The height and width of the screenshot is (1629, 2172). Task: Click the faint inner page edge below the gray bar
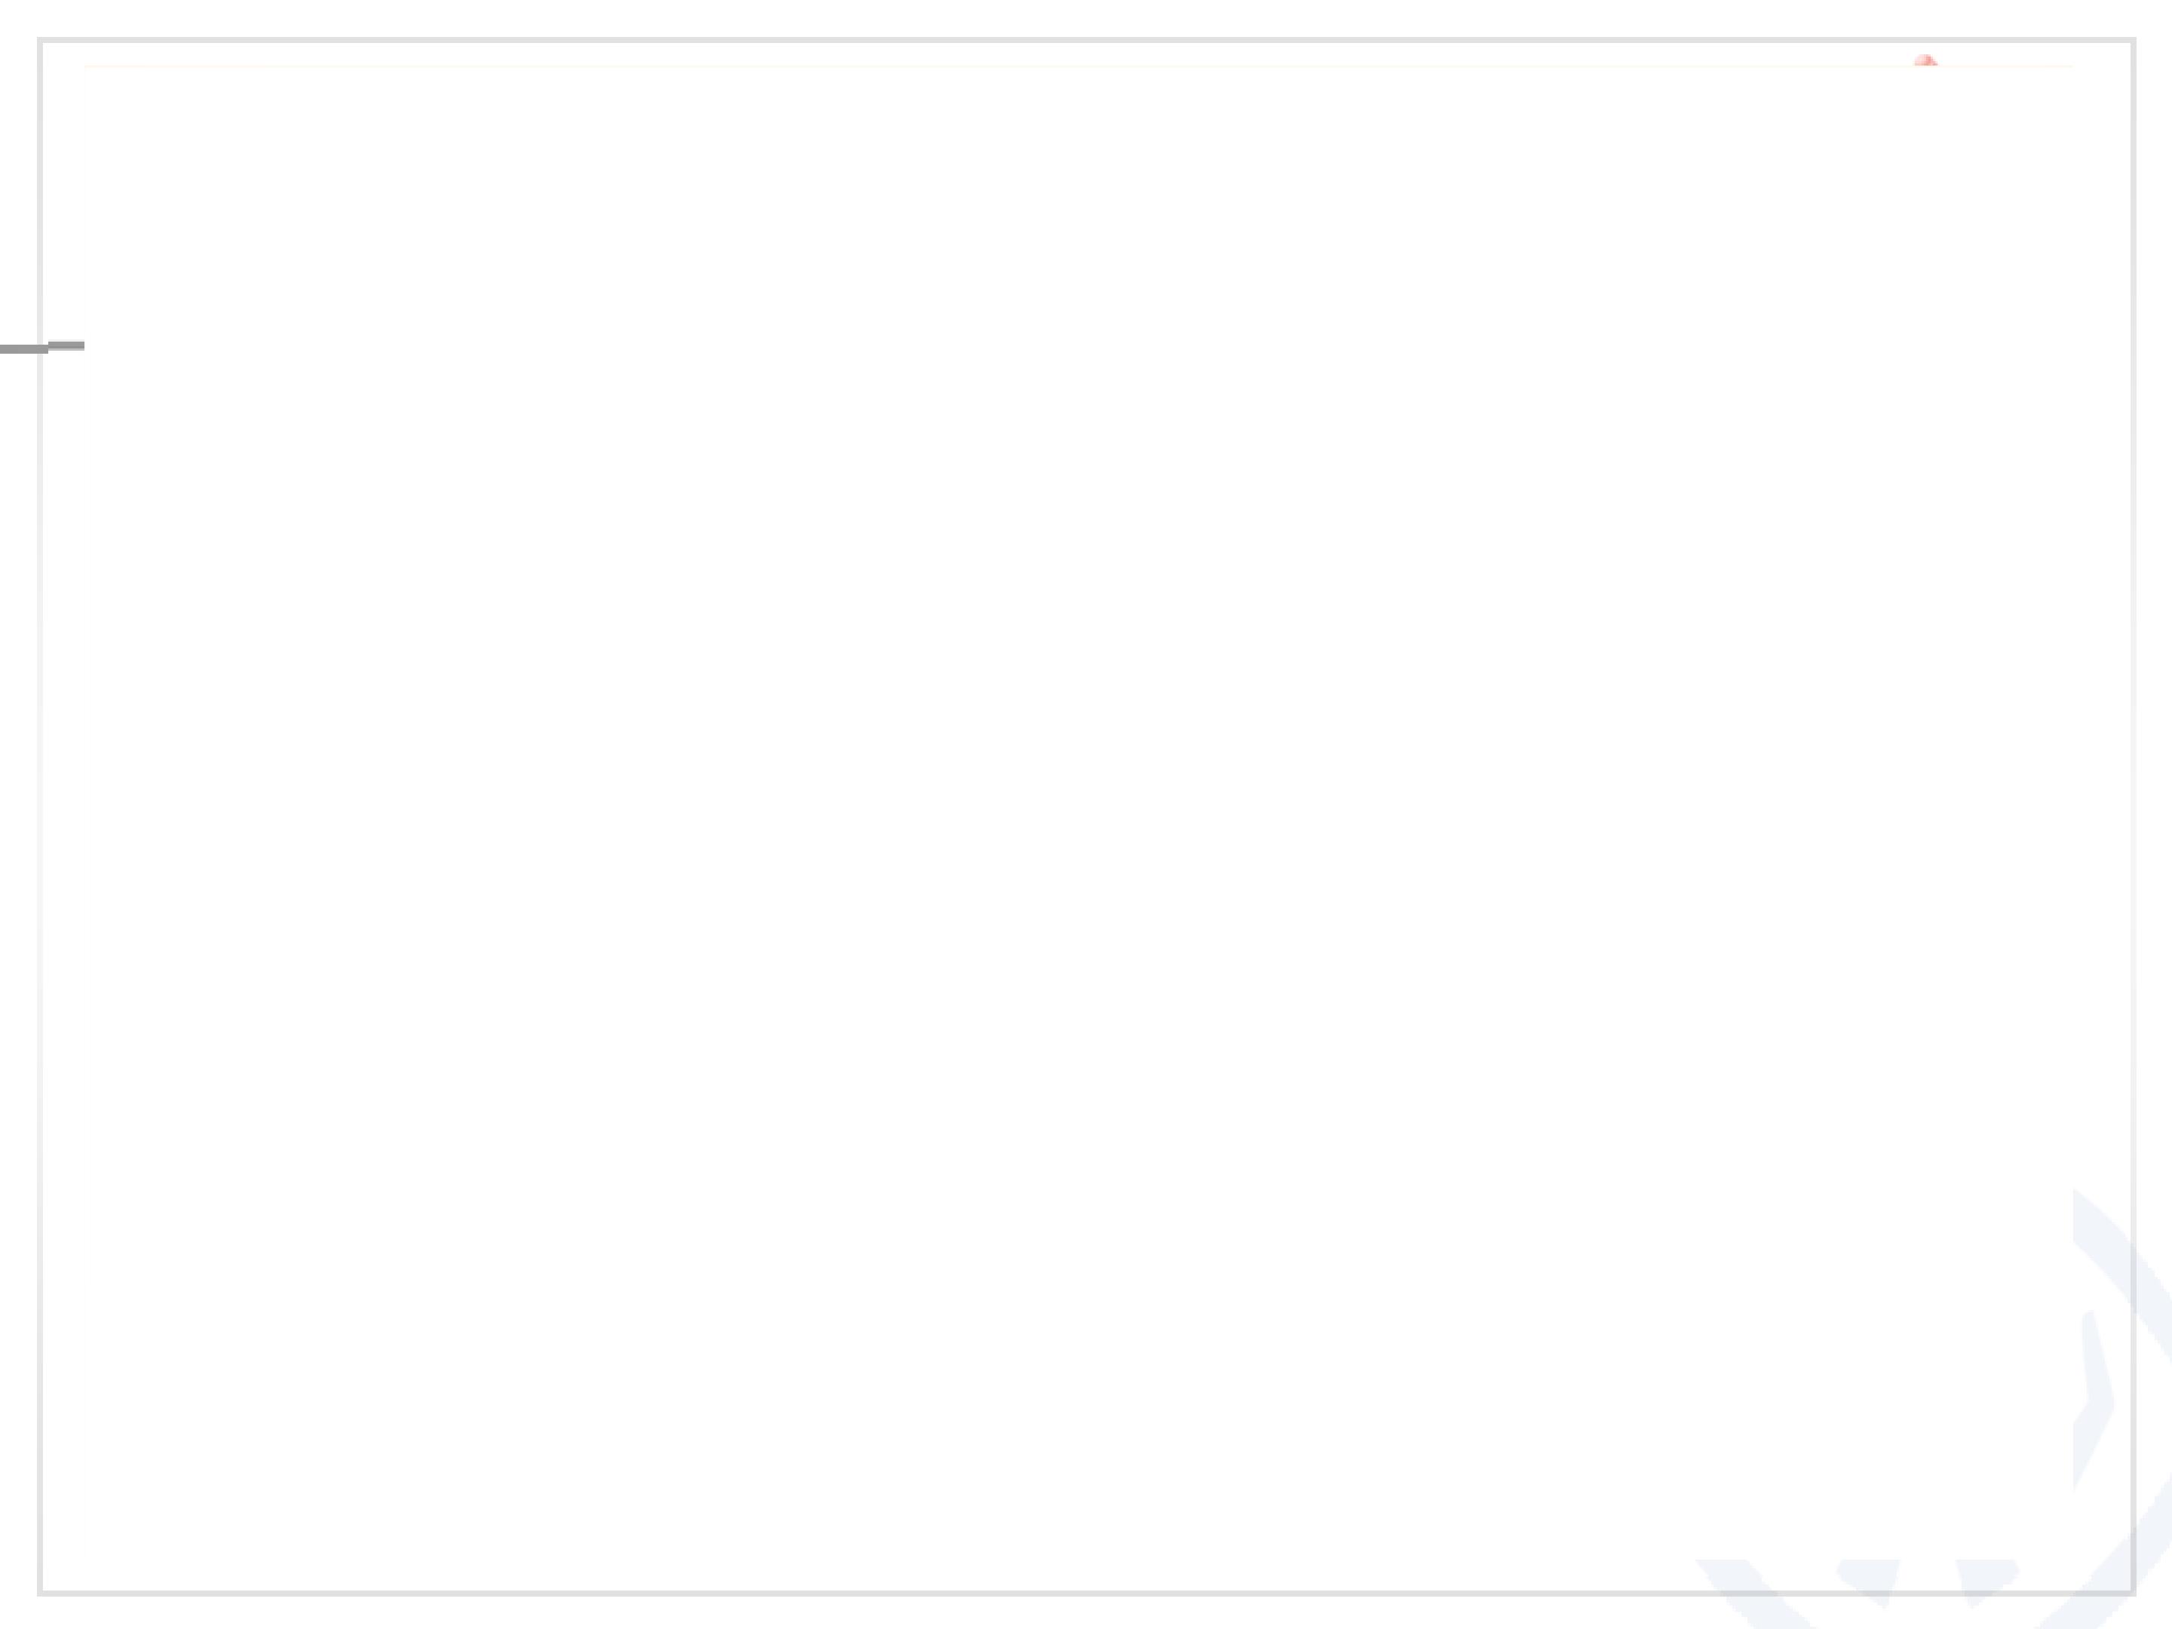85,884
